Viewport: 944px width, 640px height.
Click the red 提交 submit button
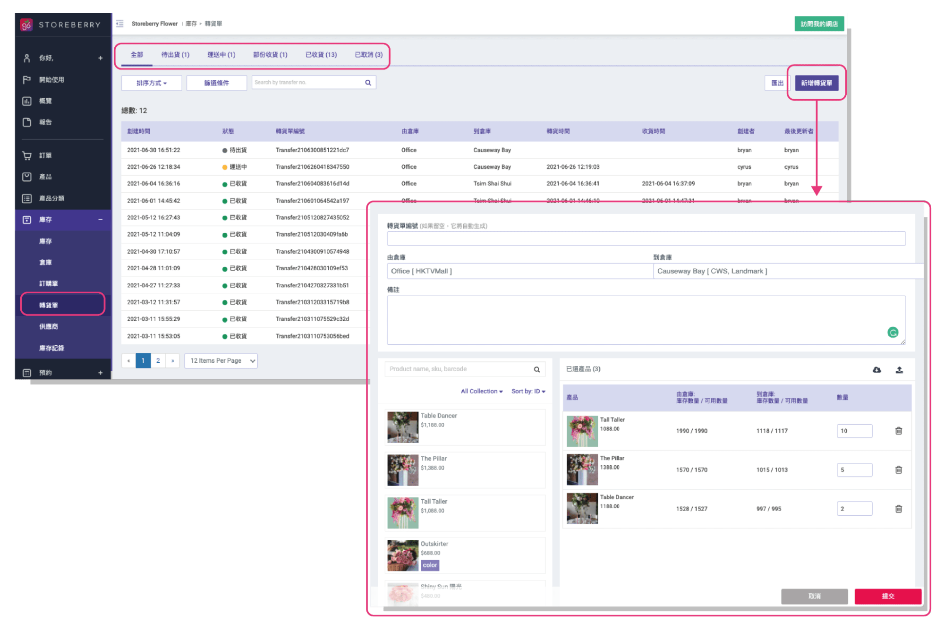888,596
